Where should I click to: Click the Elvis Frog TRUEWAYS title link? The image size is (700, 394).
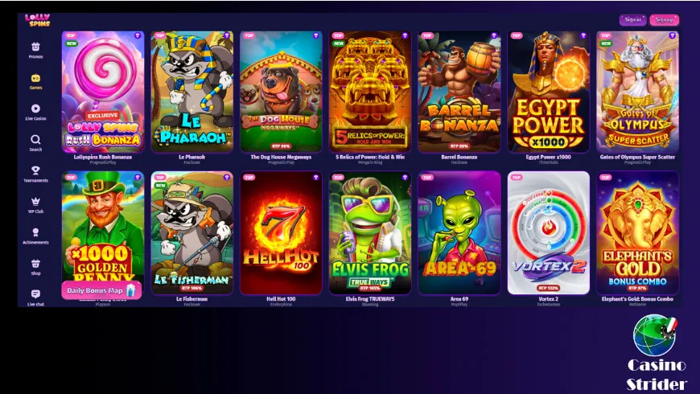click(370, 299)
